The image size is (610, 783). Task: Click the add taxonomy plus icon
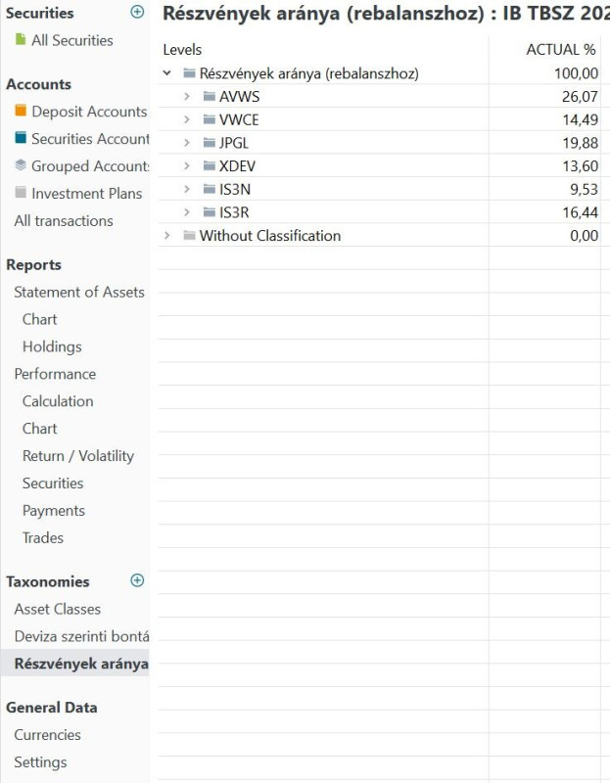tap(137, 580)
